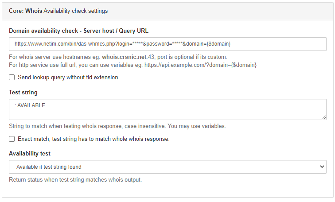Click the Test string textarea resize handle
The width and height of the screenshot is (335, 202).
point(323,117)
